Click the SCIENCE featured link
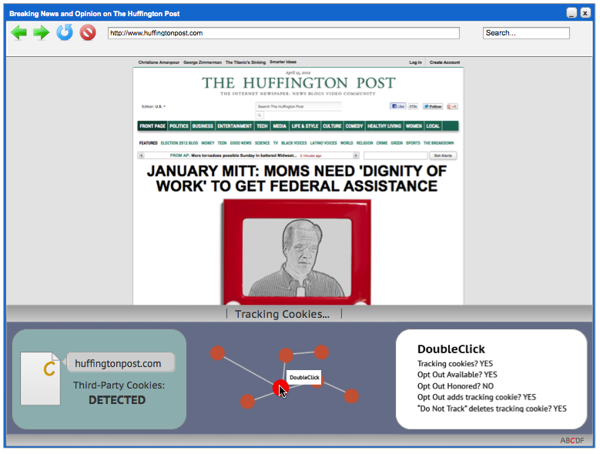The image size is (600, 454). pyautogui.click(x=262, y=143)
